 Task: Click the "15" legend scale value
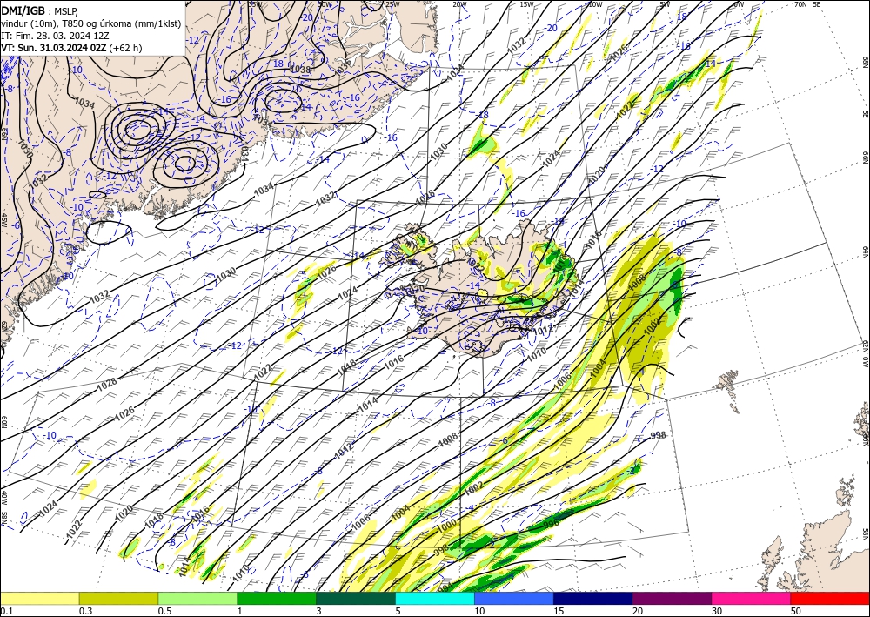click(x=559, y=611)
